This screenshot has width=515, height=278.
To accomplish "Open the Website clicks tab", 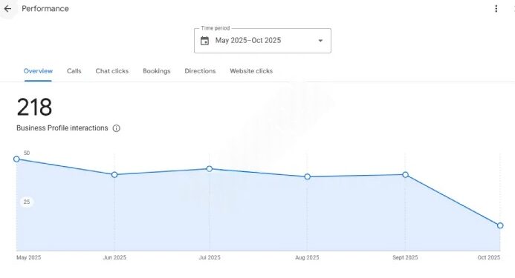I will 251,71.
